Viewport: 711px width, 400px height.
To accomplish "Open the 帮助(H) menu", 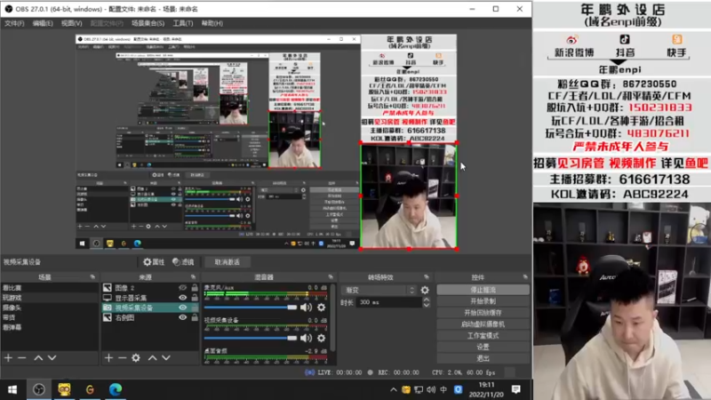I will click(x=212, y=23).
